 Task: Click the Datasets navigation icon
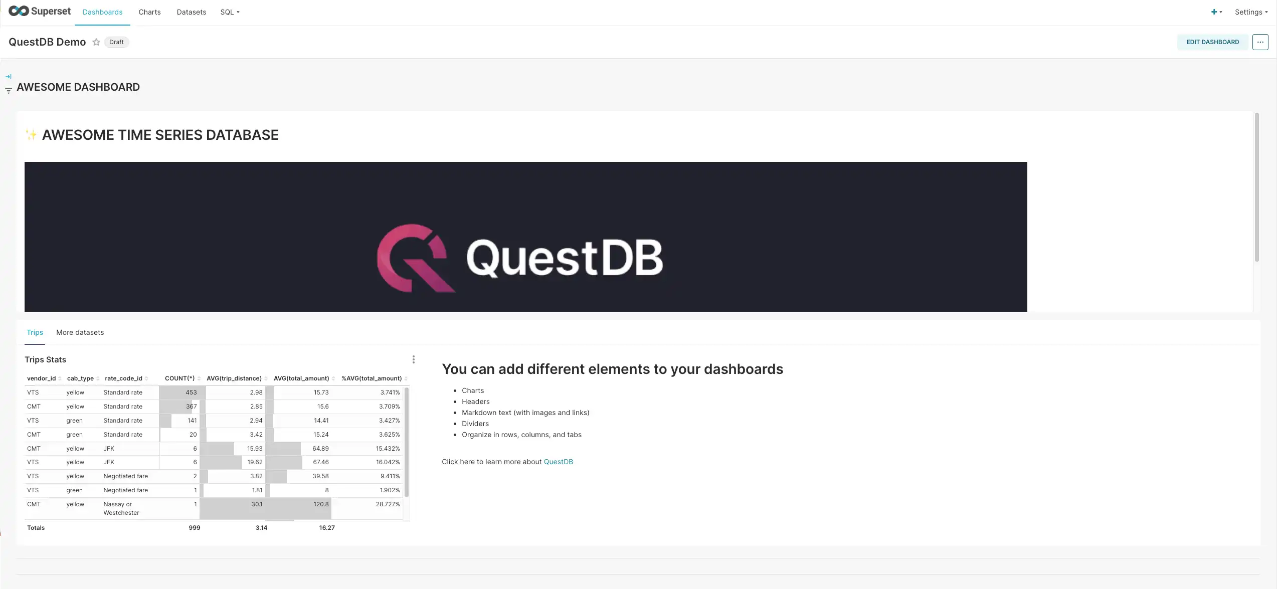click(191, 12)
